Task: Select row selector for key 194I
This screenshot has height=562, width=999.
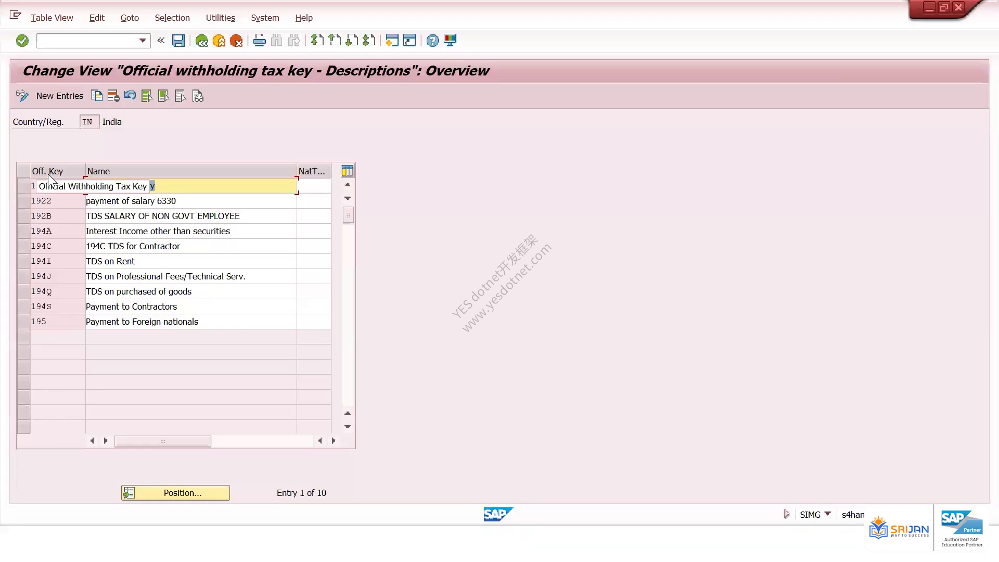Action: 23,261
